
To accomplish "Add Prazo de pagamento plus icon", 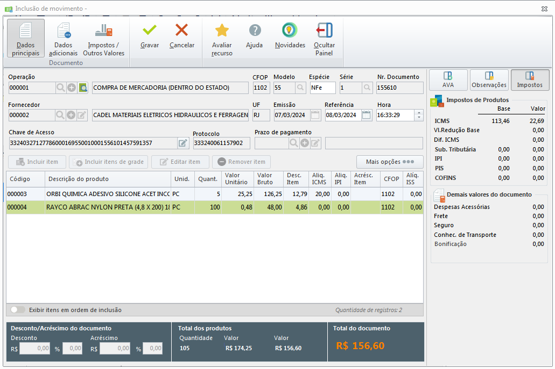I will click(x=305, y=143).
